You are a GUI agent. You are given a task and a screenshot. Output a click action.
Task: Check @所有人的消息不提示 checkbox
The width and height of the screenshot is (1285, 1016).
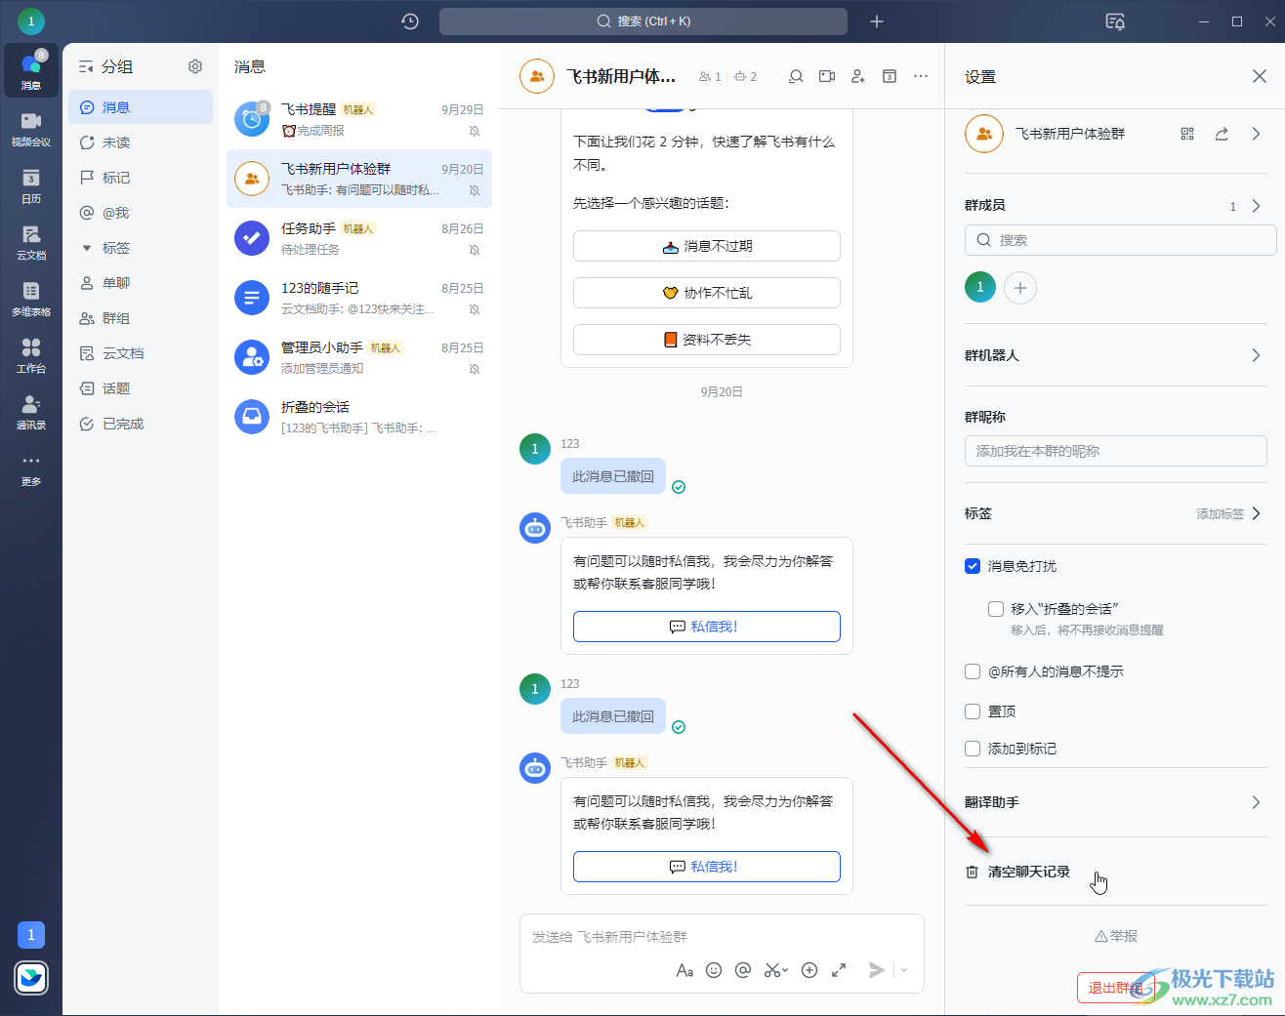(x=973, y=671)
